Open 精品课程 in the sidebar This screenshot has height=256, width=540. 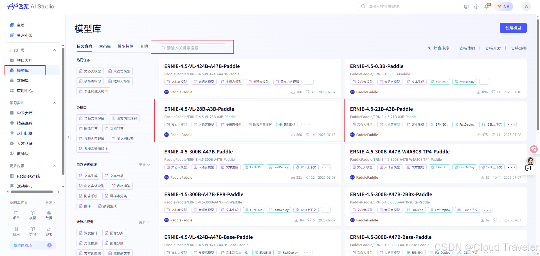coord(25,123)
